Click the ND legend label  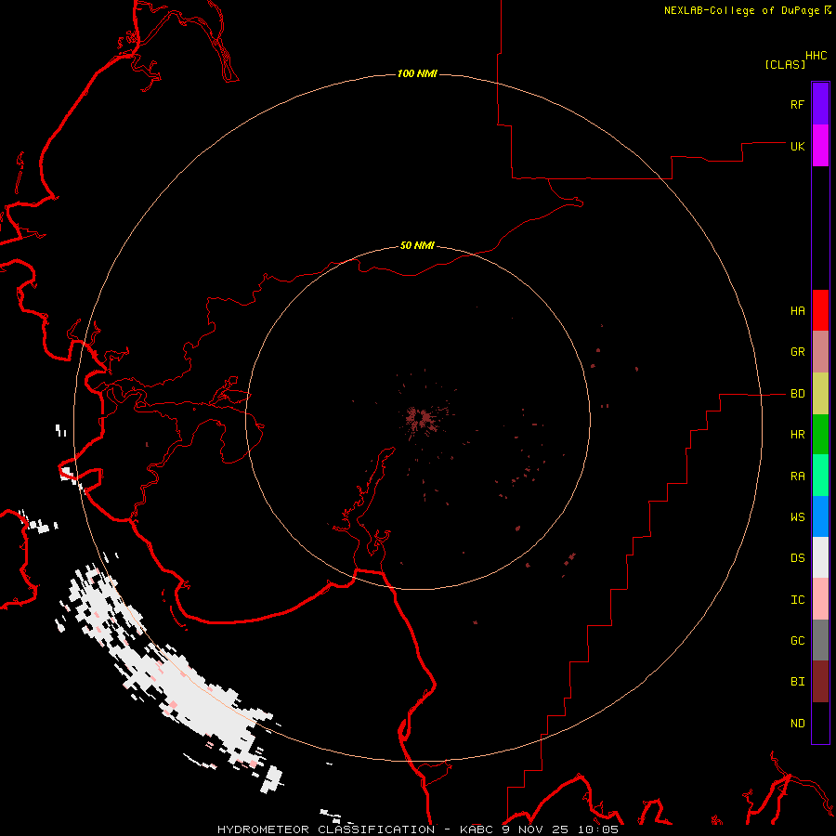[x=797, y=724]
